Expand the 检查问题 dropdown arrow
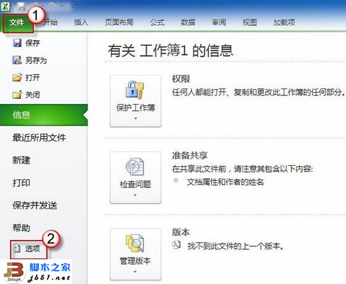The height and width of the screenshot is (284, 346). click(135, 195)
